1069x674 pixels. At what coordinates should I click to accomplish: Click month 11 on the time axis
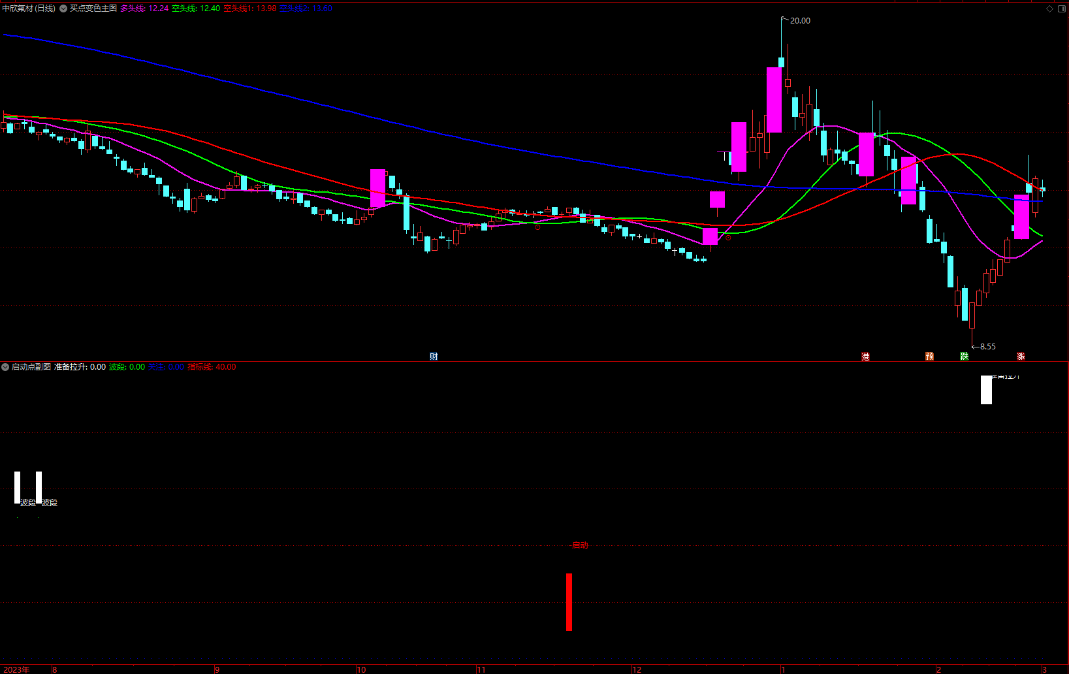pyautogui.click(x=481, y=669)
